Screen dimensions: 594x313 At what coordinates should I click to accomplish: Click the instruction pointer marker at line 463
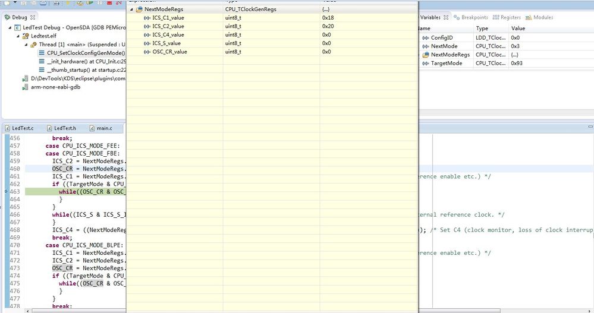6,191
